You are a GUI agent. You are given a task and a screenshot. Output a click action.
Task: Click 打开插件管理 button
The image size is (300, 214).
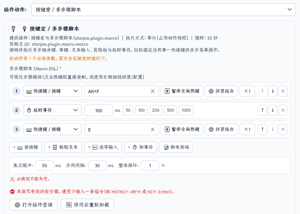click(x=34, y=205)
